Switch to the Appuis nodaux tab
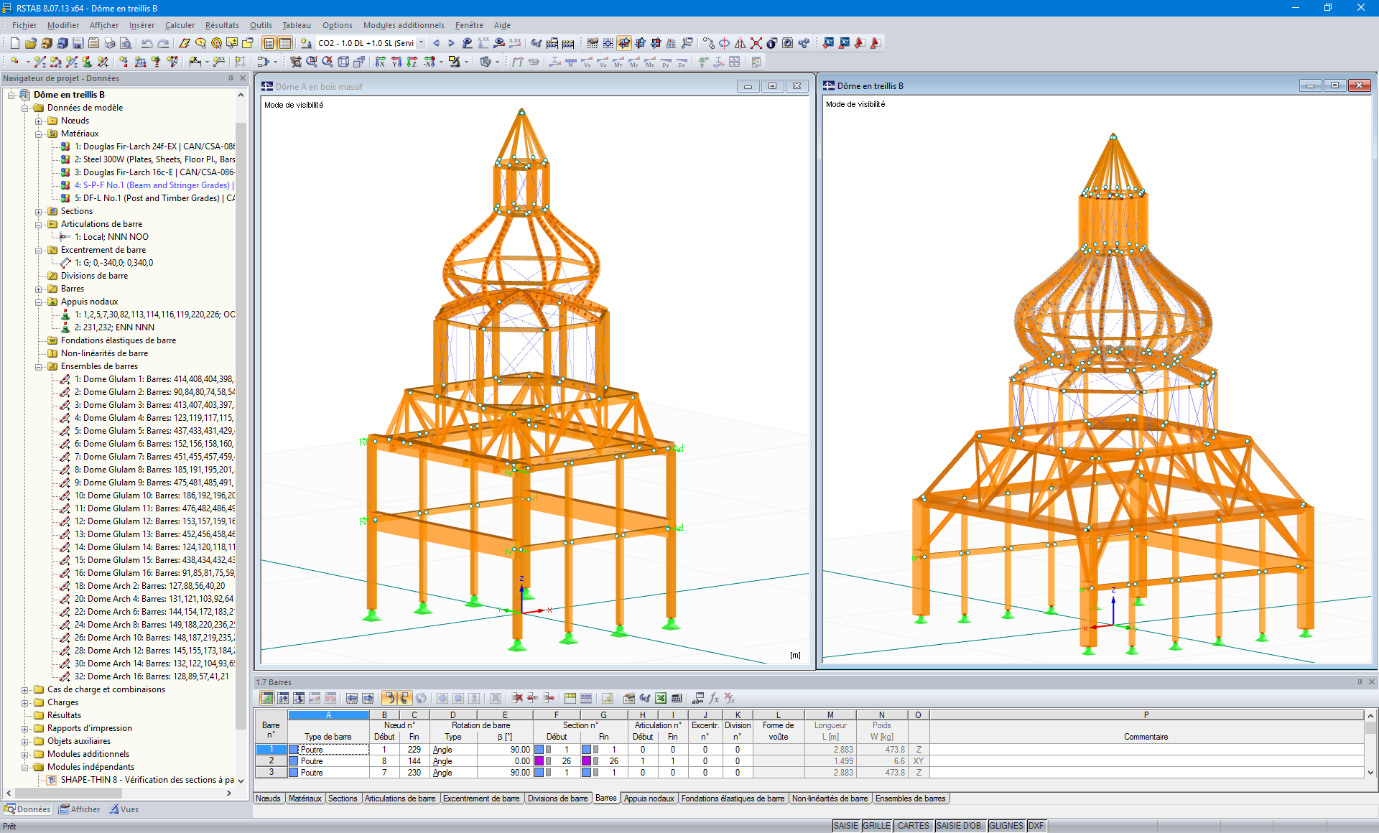The height and width of the screenshot is (833, 1379). click(x=649, y=798)
